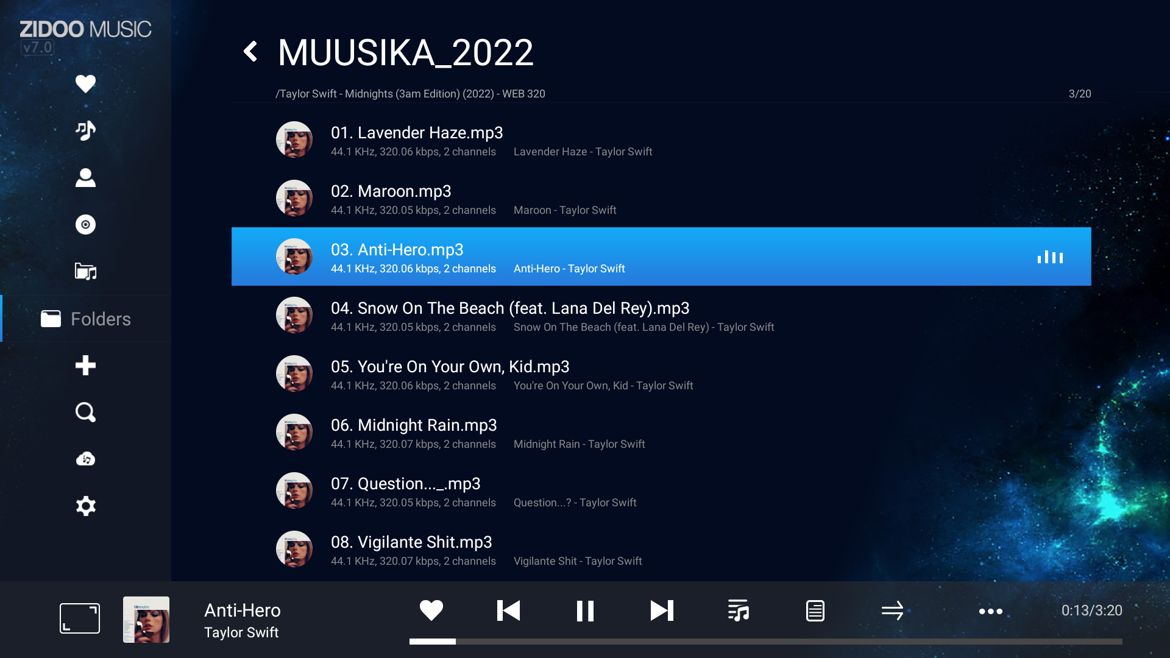Play 01. Lavender Haze.mp3

pos(661,140)
